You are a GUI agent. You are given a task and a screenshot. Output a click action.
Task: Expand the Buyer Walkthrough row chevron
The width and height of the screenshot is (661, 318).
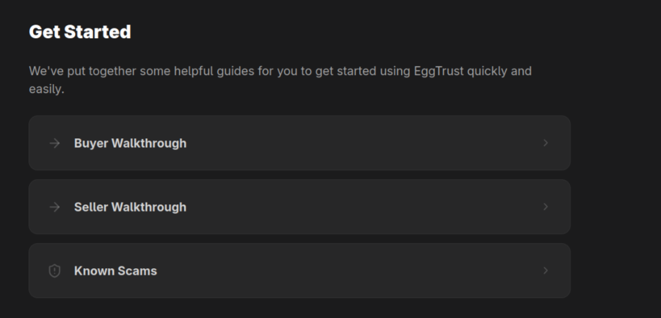point(545,143)
